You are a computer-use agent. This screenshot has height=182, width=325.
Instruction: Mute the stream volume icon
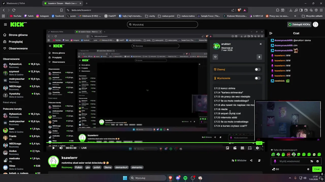[x=61, y=148]
